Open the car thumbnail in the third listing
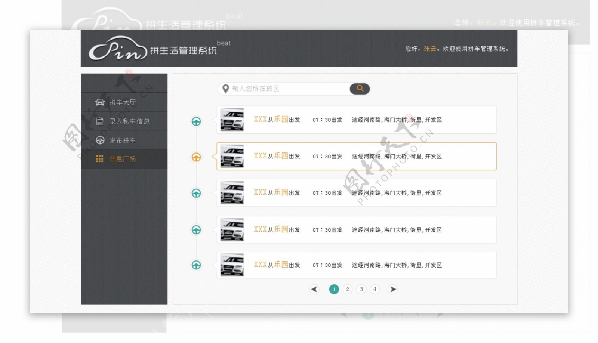The image size is (598, 343). 232,193
